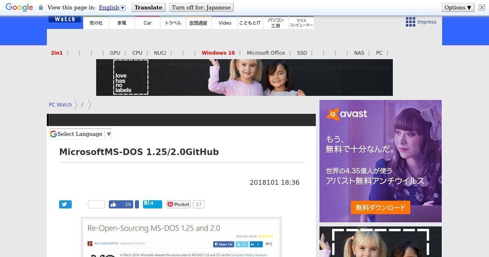
Task: Click the 無料ダウンロード button
Action: click(x=381, y=208)
